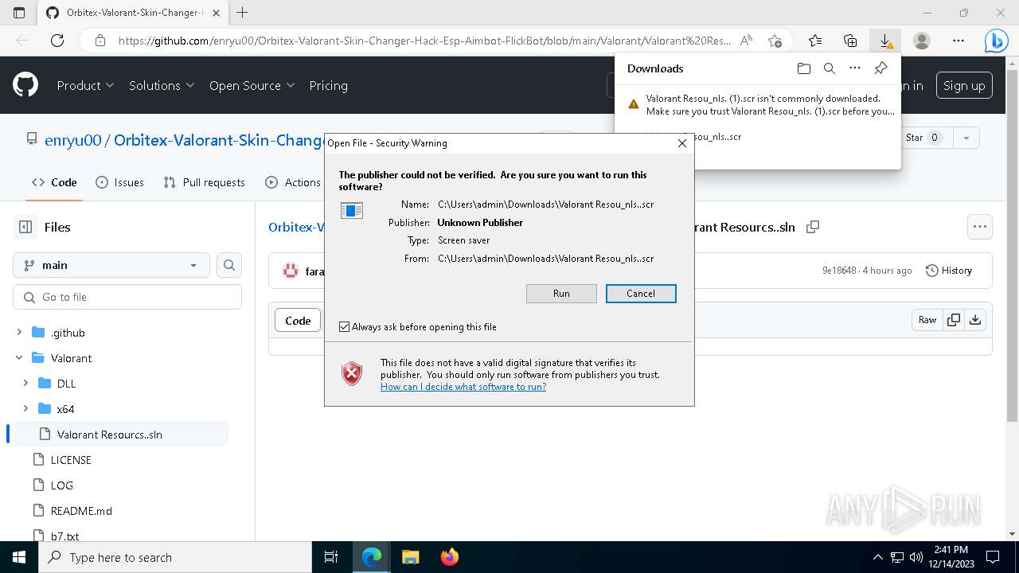Click the Sign up button
This screenshot has height=573, width=1019.
click(964, 85)
